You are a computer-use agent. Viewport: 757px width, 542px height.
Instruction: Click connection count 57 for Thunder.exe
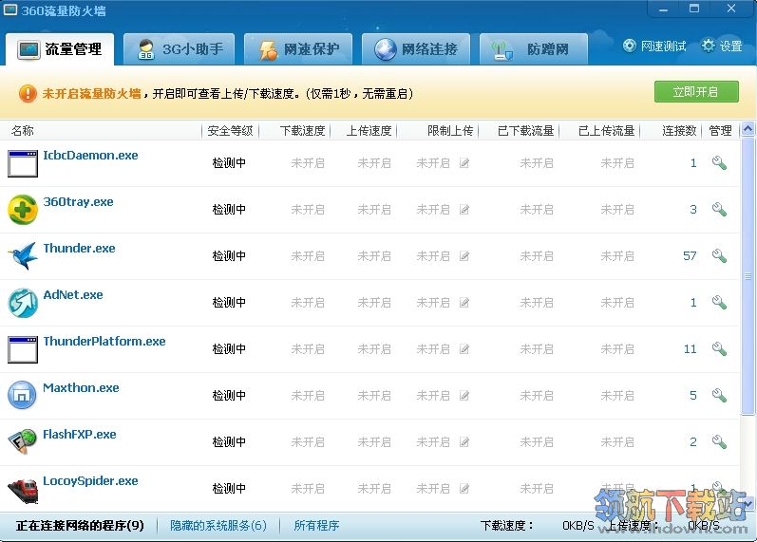(690, 255)
